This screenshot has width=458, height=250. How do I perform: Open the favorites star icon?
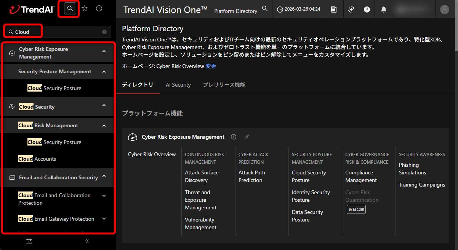[x=85, y=8]
